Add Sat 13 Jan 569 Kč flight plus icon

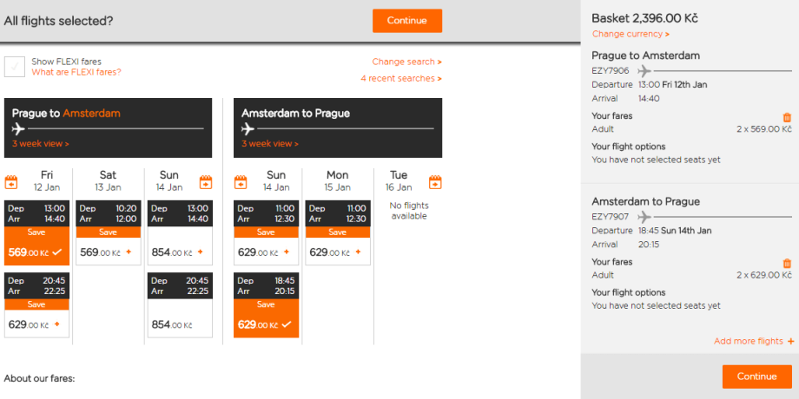pyautogui.click(x=129, y=252)
